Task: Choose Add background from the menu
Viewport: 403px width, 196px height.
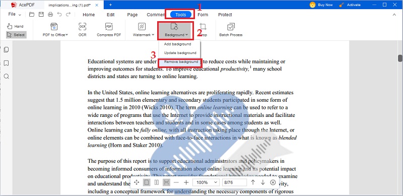Action: pyautogui.click(x=178, y=44)
